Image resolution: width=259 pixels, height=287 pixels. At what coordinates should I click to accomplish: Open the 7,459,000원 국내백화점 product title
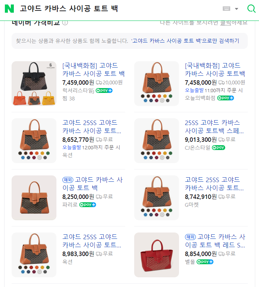[x=93, y=69]
